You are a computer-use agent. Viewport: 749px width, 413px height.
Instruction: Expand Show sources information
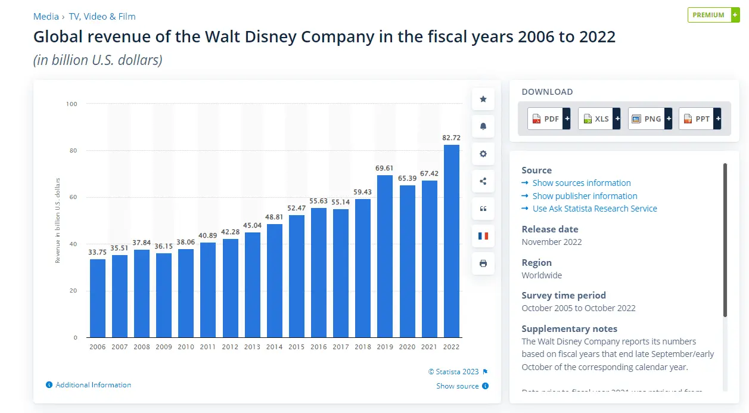581,183
